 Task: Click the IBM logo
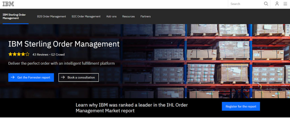[8, 4]
